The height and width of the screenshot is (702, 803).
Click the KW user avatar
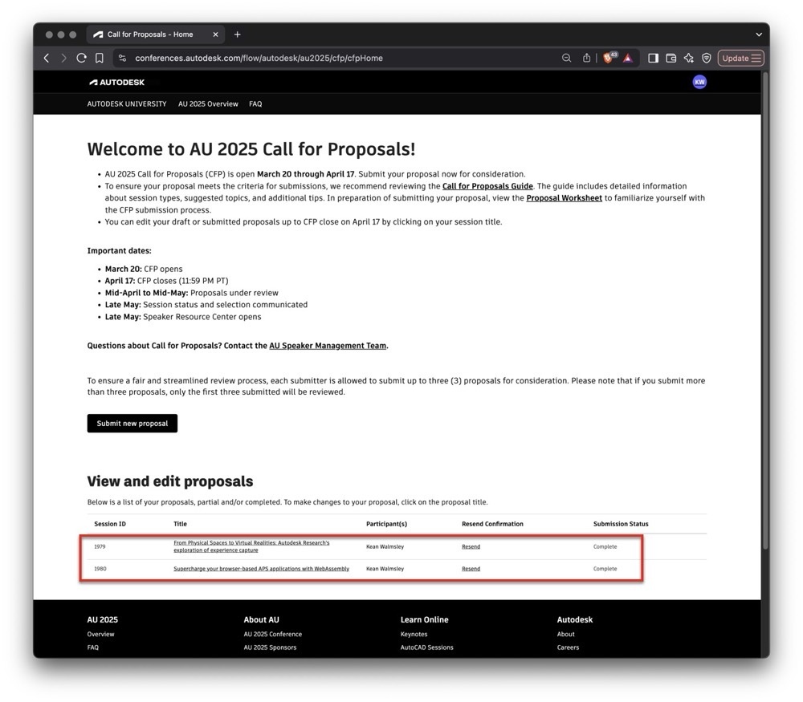tap(699, 82)
